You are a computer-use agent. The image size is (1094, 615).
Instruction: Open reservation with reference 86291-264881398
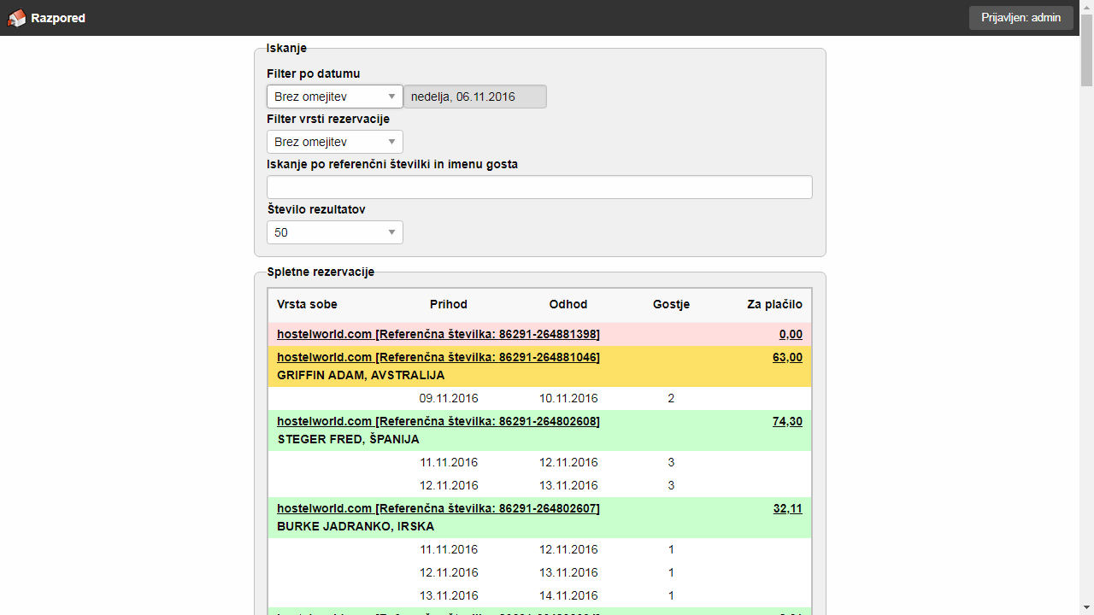438,334
